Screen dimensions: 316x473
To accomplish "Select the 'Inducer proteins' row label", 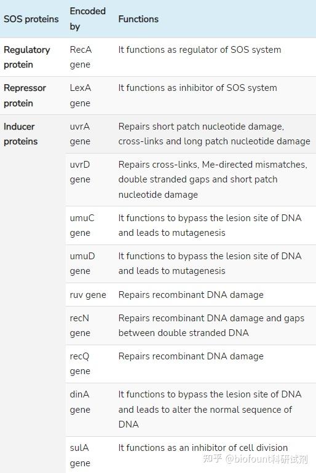I will pos(20,134).
